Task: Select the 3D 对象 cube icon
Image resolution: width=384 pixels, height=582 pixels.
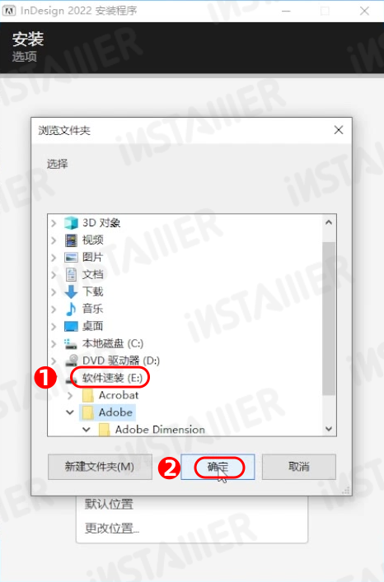Action: coord(71,223)
